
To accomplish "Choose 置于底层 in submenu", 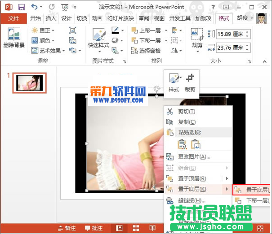I will click(x=252, y=190).
